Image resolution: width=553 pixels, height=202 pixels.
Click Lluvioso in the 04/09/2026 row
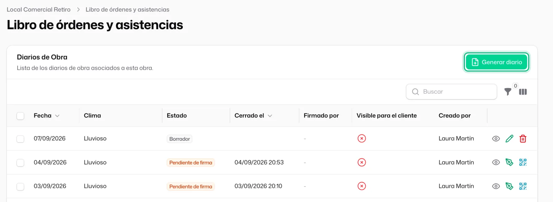click(95, 162)
